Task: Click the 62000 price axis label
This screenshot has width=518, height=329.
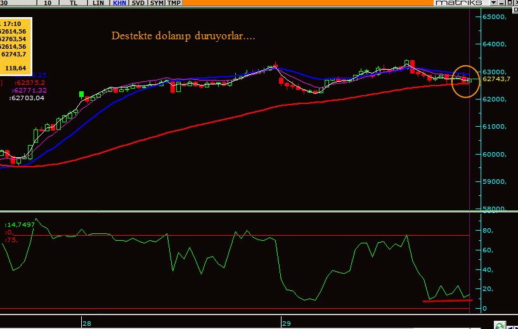Action: [x=495, y=100]
